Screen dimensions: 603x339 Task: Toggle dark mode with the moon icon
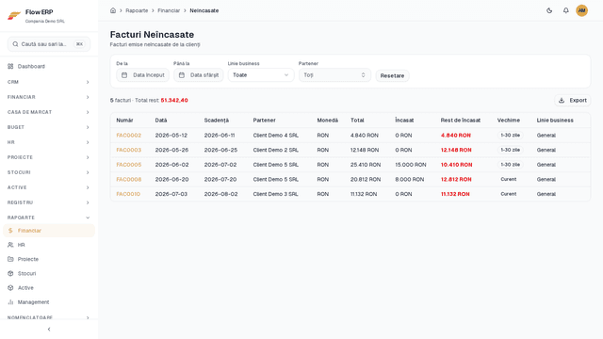click(549, 10)
